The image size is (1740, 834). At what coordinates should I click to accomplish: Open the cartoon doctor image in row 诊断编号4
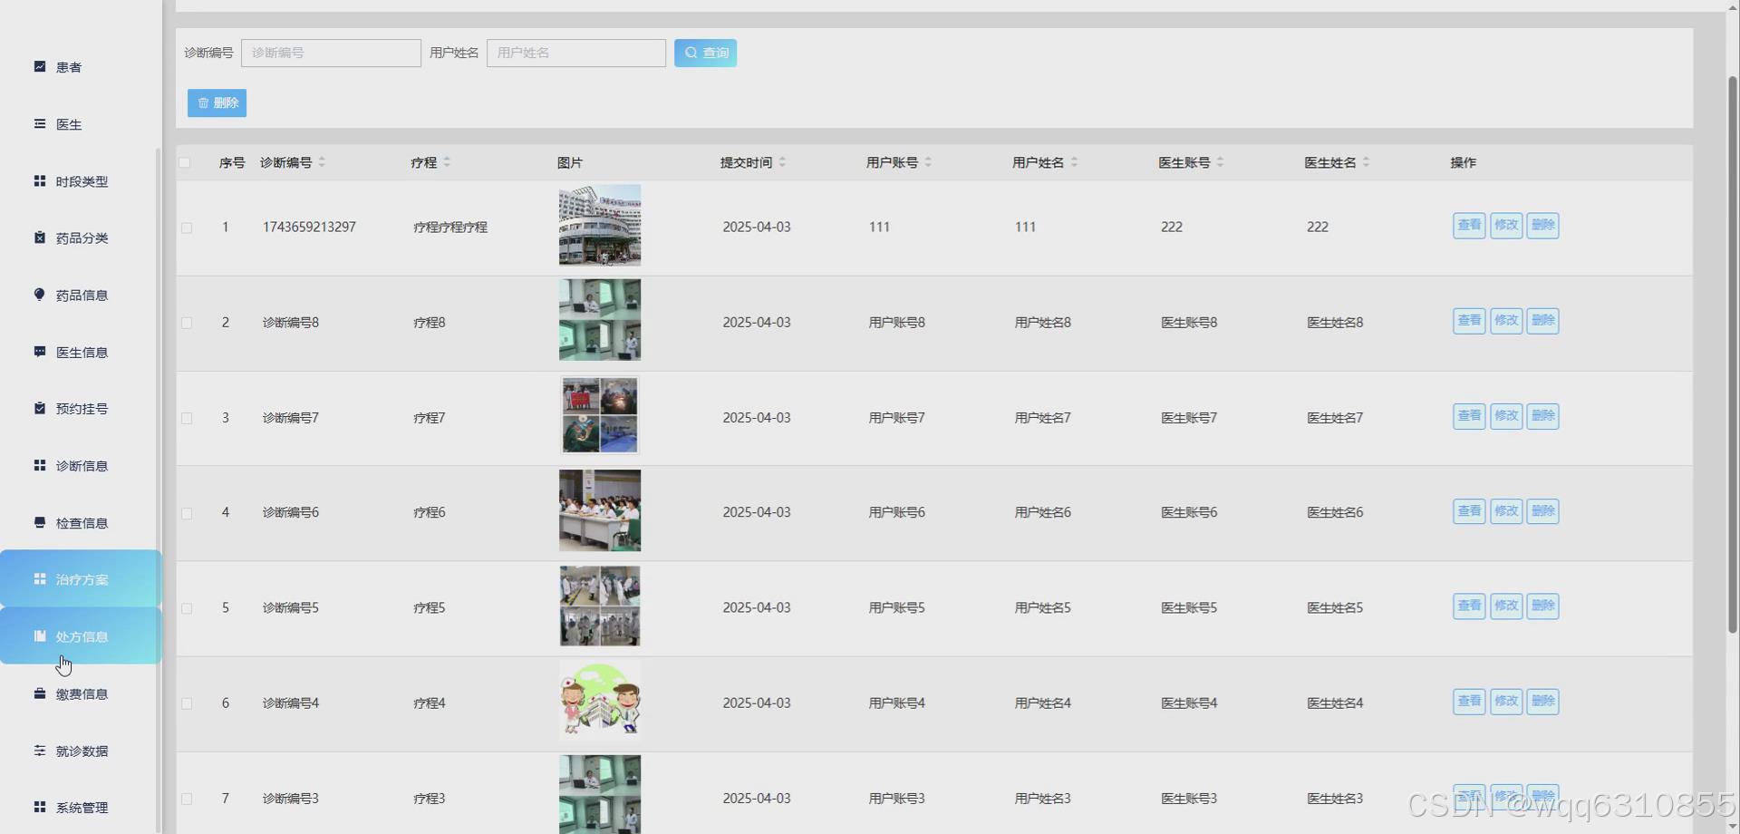click(x=600, y=701)
